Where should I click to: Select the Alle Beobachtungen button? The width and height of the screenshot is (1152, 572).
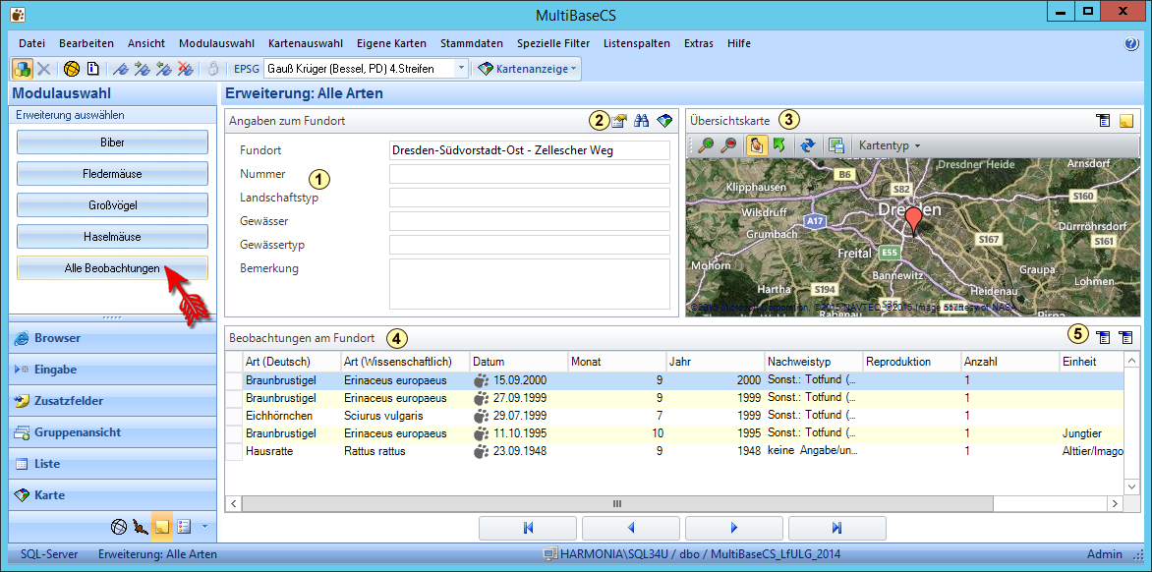112,268
